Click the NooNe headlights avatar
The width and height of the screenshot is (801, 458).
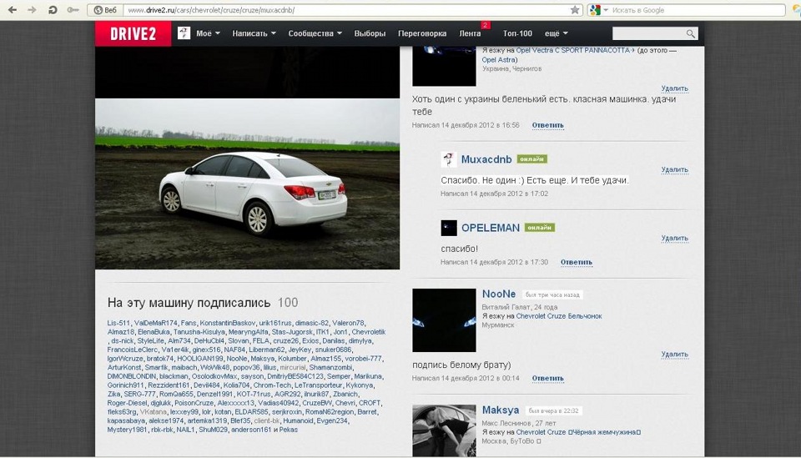point(444,320)
